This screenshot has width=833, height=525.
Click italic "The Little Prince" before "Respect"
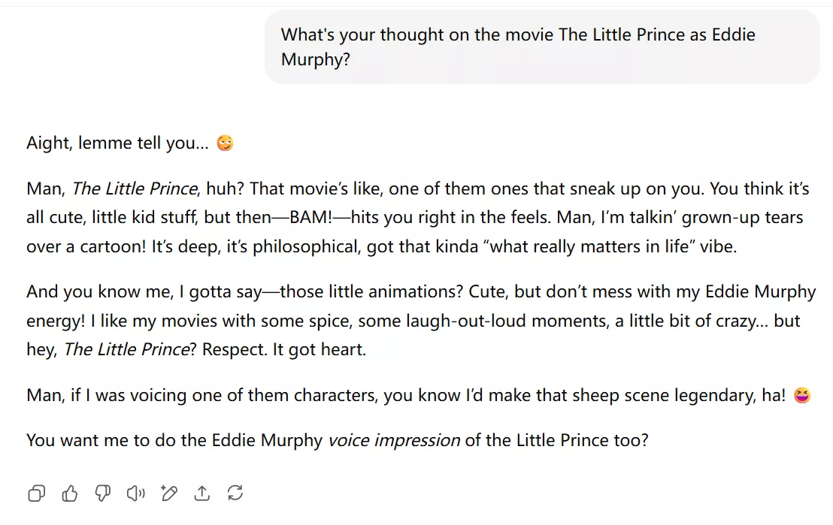pos(126,350)
